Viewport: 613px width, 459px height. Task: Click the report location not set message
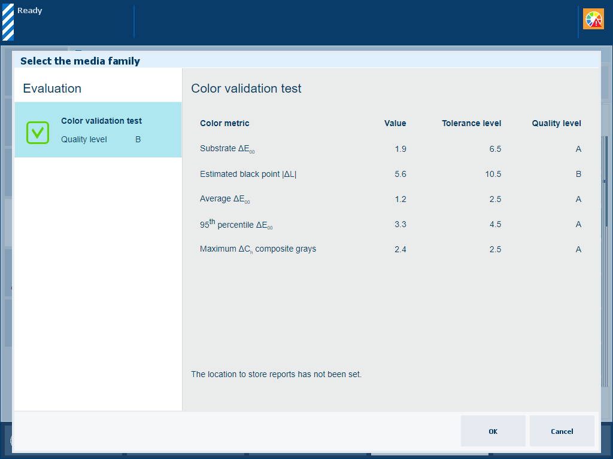point(276,375)
